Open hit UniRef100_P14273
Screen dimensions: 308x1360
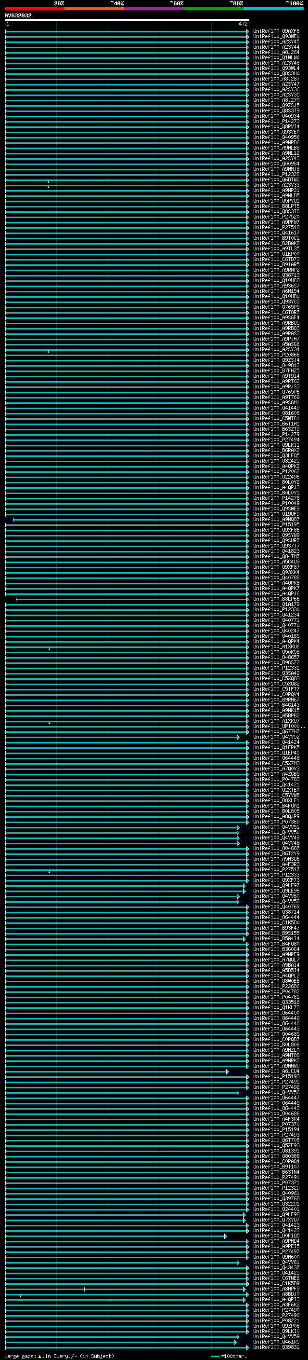pyautogui.click(x=276, y=122)
